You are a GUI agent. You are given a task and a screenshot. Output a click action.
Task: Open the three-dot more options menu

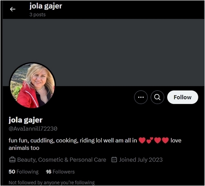click(x=141, y=97)
